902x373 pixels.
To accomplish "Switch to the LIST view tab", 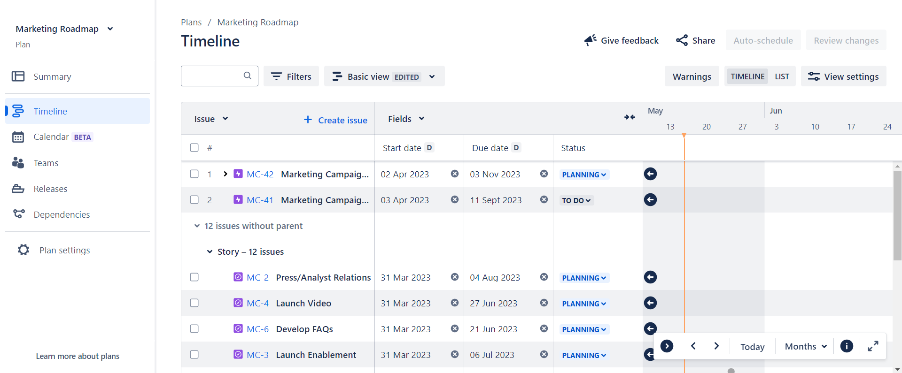I will point(782,76).
